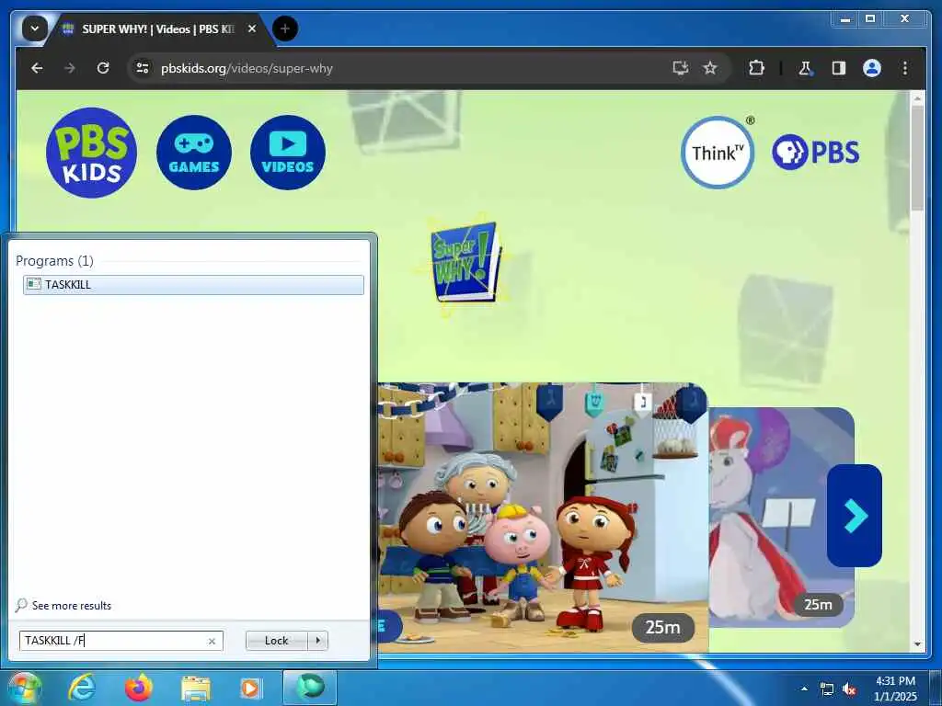Click the Super WHY! book logo
The image size is (942, 706).
pos(465,262)
